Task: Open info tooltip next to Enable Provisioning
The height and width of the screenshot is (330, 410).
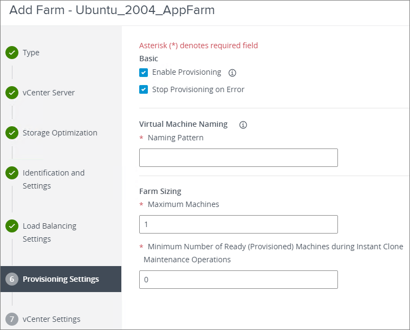Action: click(232, 73)
